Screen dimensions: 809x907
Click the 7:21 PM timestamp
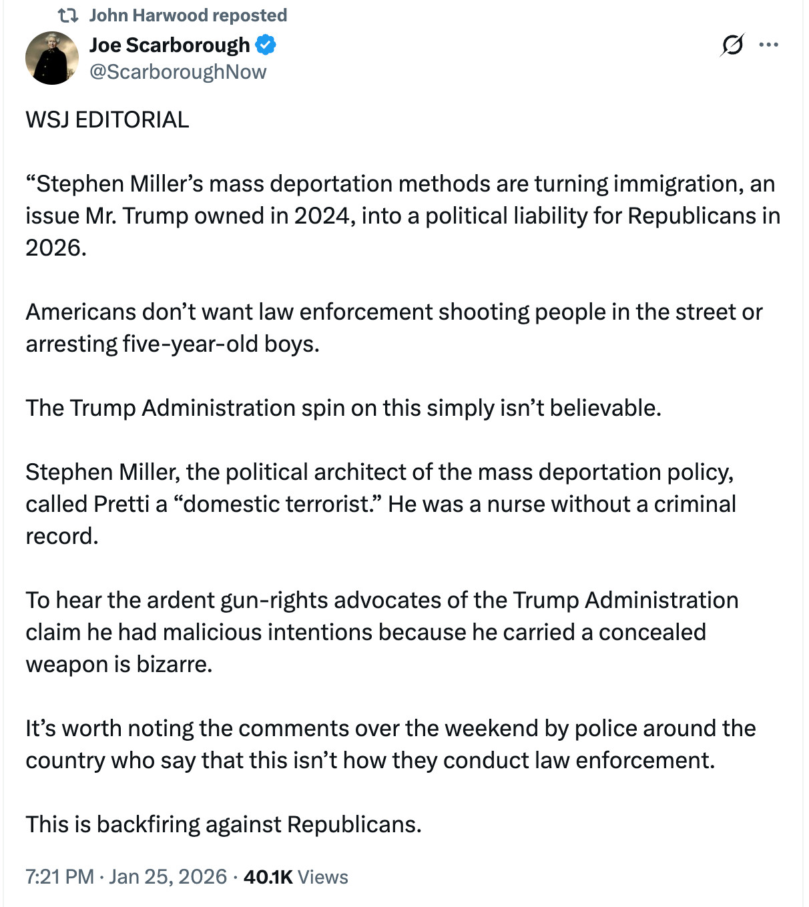[59, 876]
